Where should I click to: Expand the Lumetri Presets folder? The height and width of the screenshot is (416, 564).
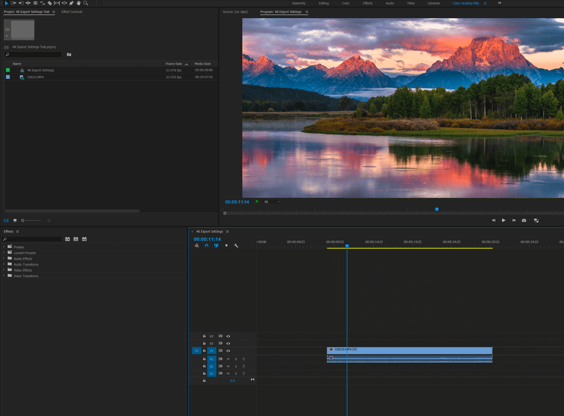coord(4,253)
